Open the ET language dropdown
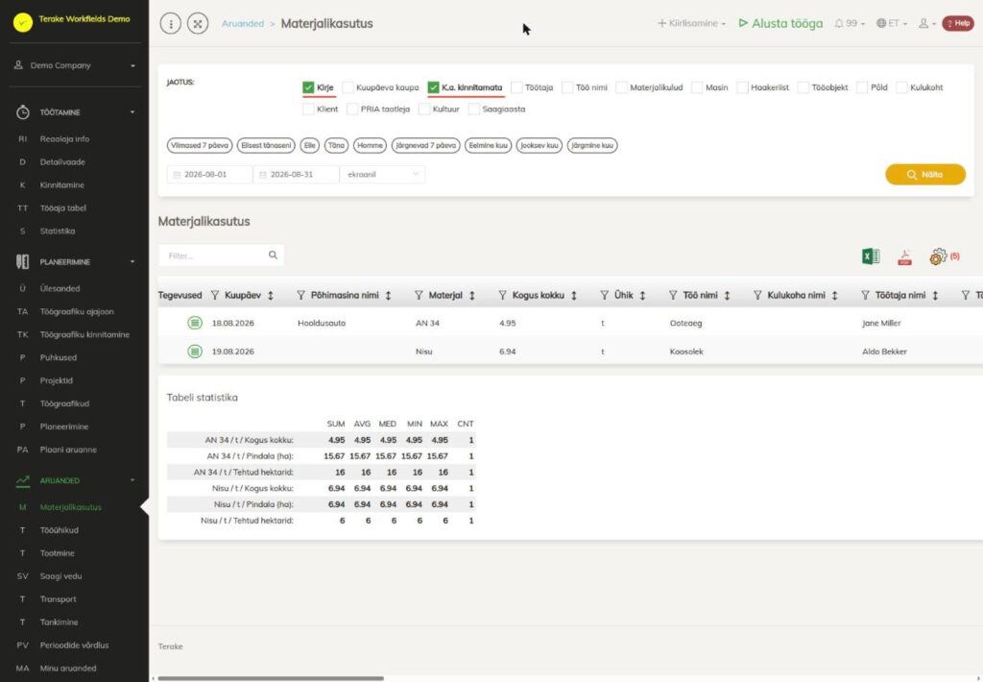This screenshot has width=983, height=682. point(892,23)
